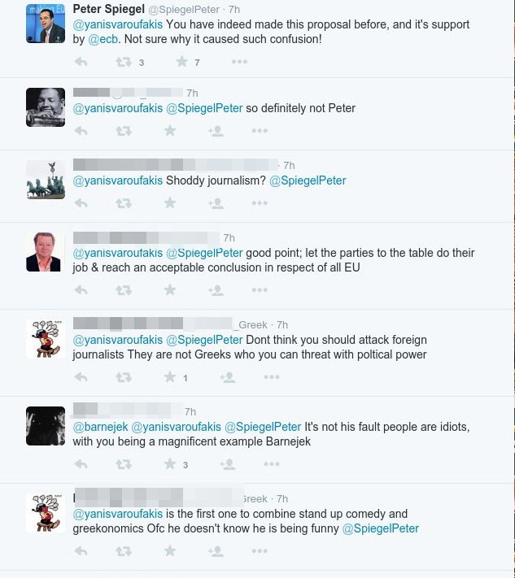Retweet the "good point" tweet

click(x=124, y=290)
